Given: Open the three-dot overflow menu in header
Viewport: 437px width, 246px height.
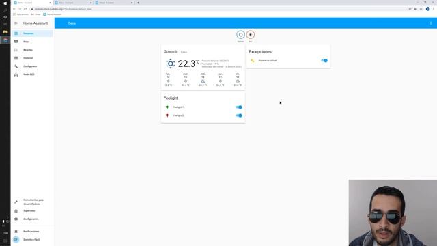Looking at the screenshot, I should click(431, 23).
